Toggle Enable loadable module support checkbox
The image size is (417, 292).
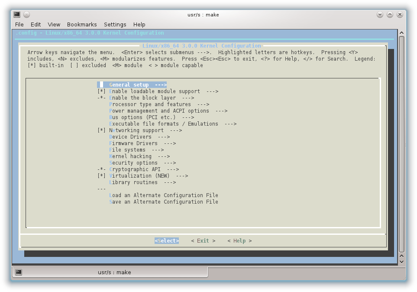(101, 91)
